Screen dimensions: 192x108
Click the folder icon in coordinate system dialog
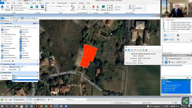tap(140, 50)
